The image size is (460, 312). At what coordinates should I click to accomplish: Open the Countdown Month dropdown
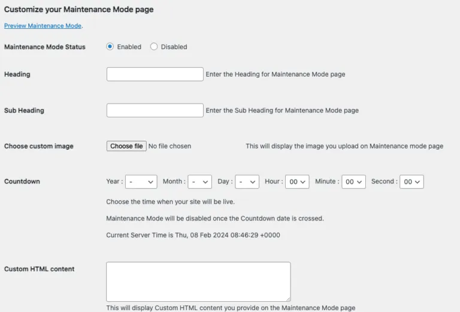[x=200, y=182]
